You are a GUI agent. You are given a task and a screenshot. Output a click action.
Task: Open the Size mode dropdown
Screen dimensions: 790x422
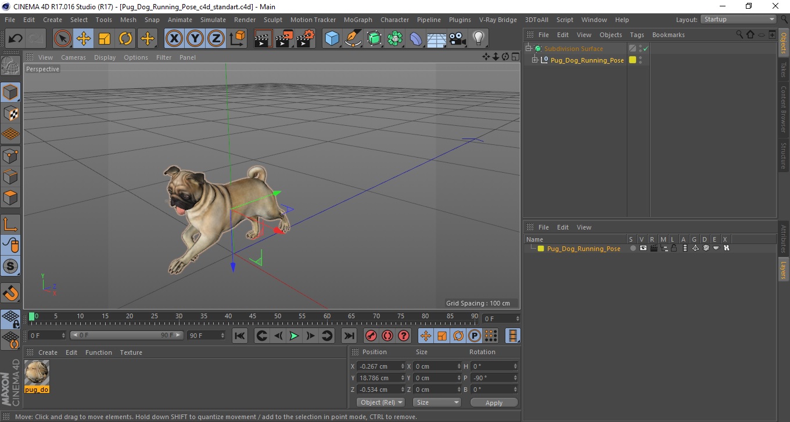437,402
